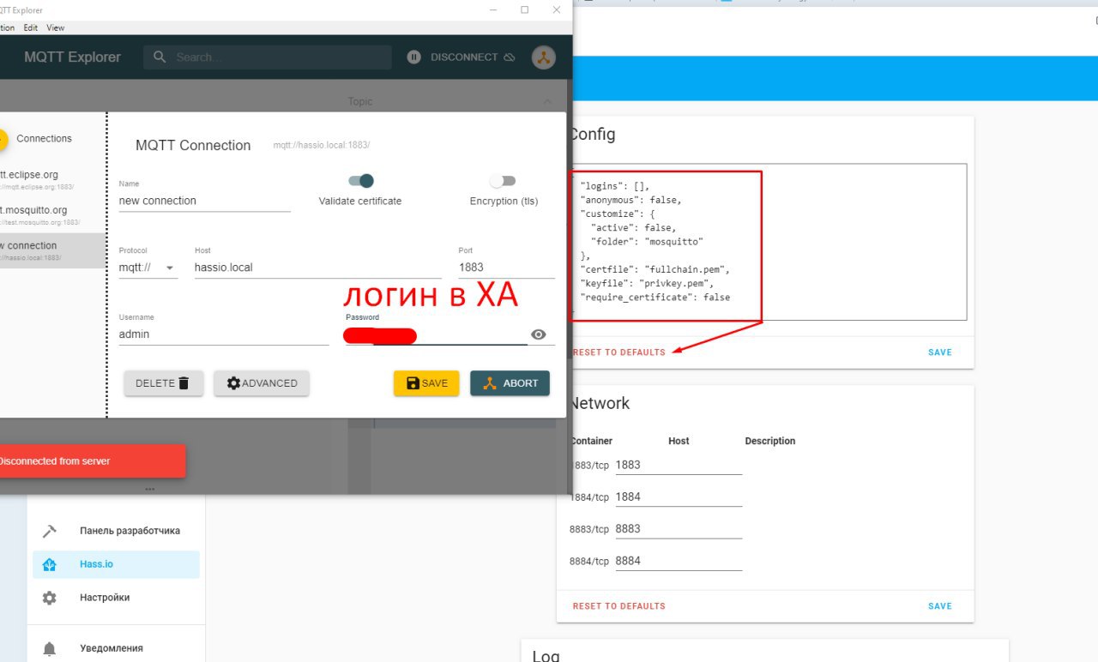Image resolution: width=1098 pixels, height=662 pixels.
Task: Click the 'Host' column header in Network
Action: [679, 441]
